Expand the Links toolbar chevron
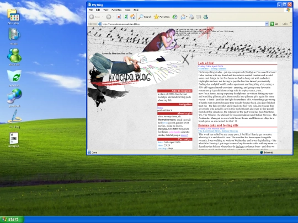 coord(291,23)
